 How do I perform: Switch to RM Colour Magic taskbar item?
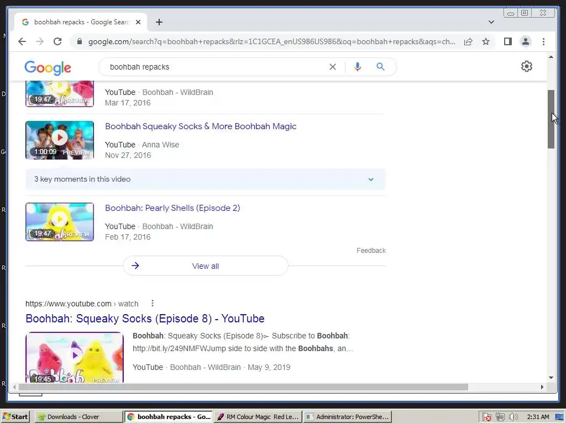[258, 417]
